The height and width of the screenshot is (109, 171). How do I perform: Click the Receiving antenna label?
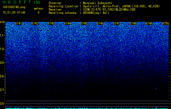63,13
